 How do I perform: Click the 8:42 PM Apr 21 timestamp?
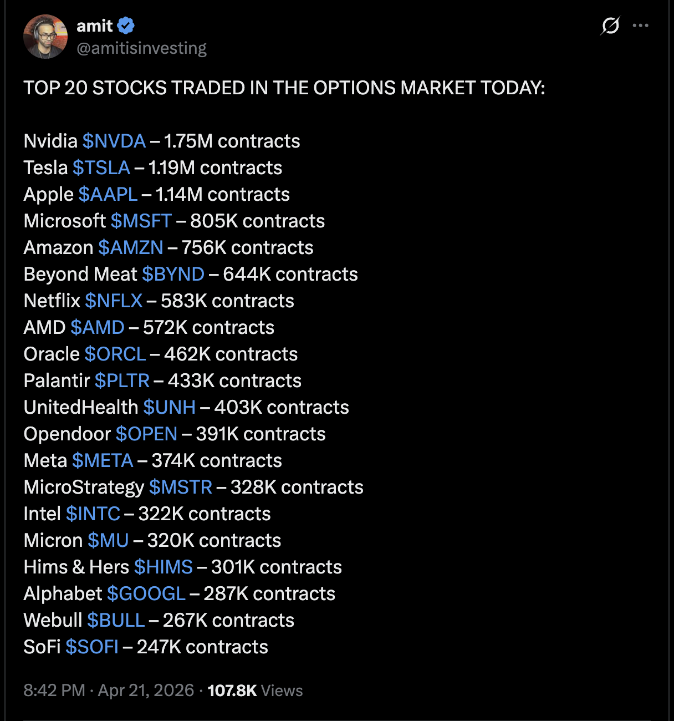(109, 690)
